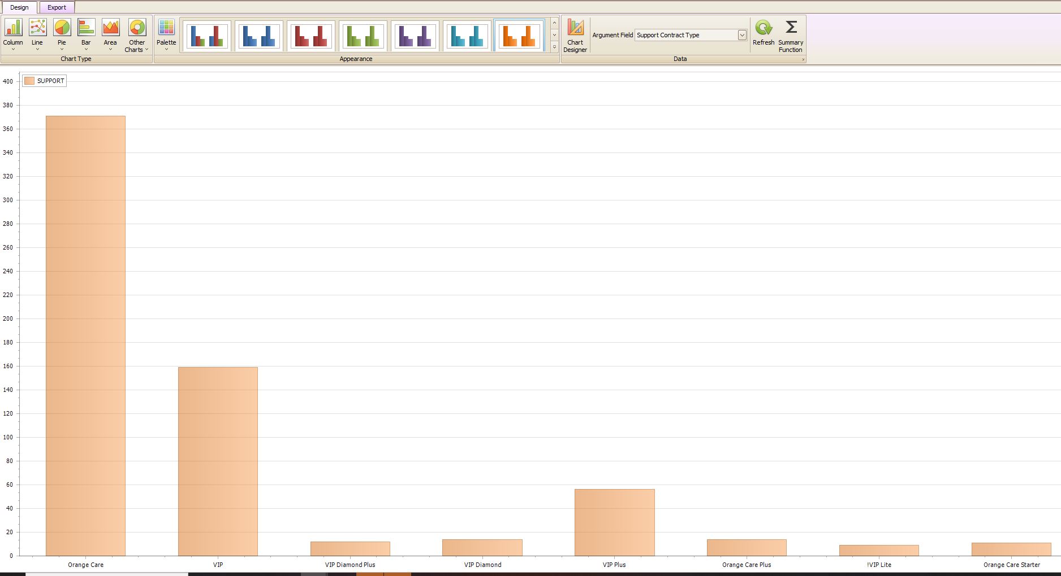Screen dimensions: 1061x576
Task: Select the !VIP Lite bar
Action: (879, 551)
